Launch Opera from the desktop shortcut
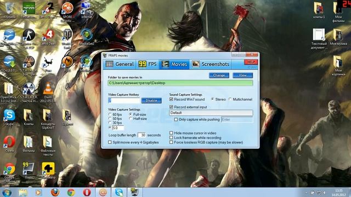This screenshot has width=351, height=197. click(x=9, y=144)
